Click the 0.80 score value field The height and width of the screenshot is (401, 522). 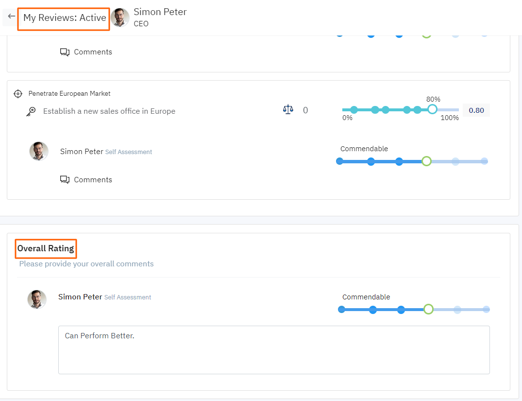tap(476, 110)
